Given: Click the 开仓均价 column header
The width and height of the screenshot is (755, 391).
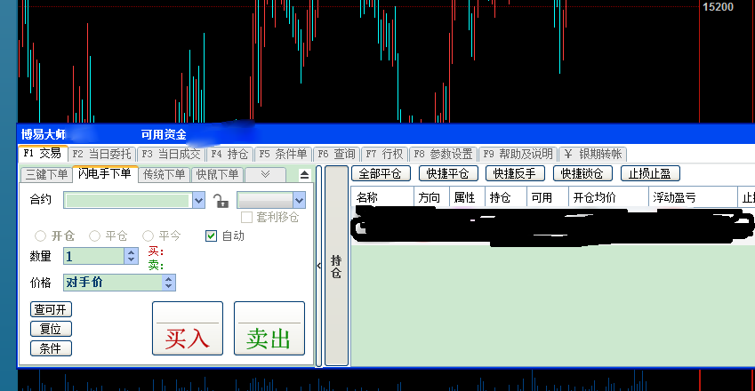Looking at the screenshot, I should coord(596,196).
